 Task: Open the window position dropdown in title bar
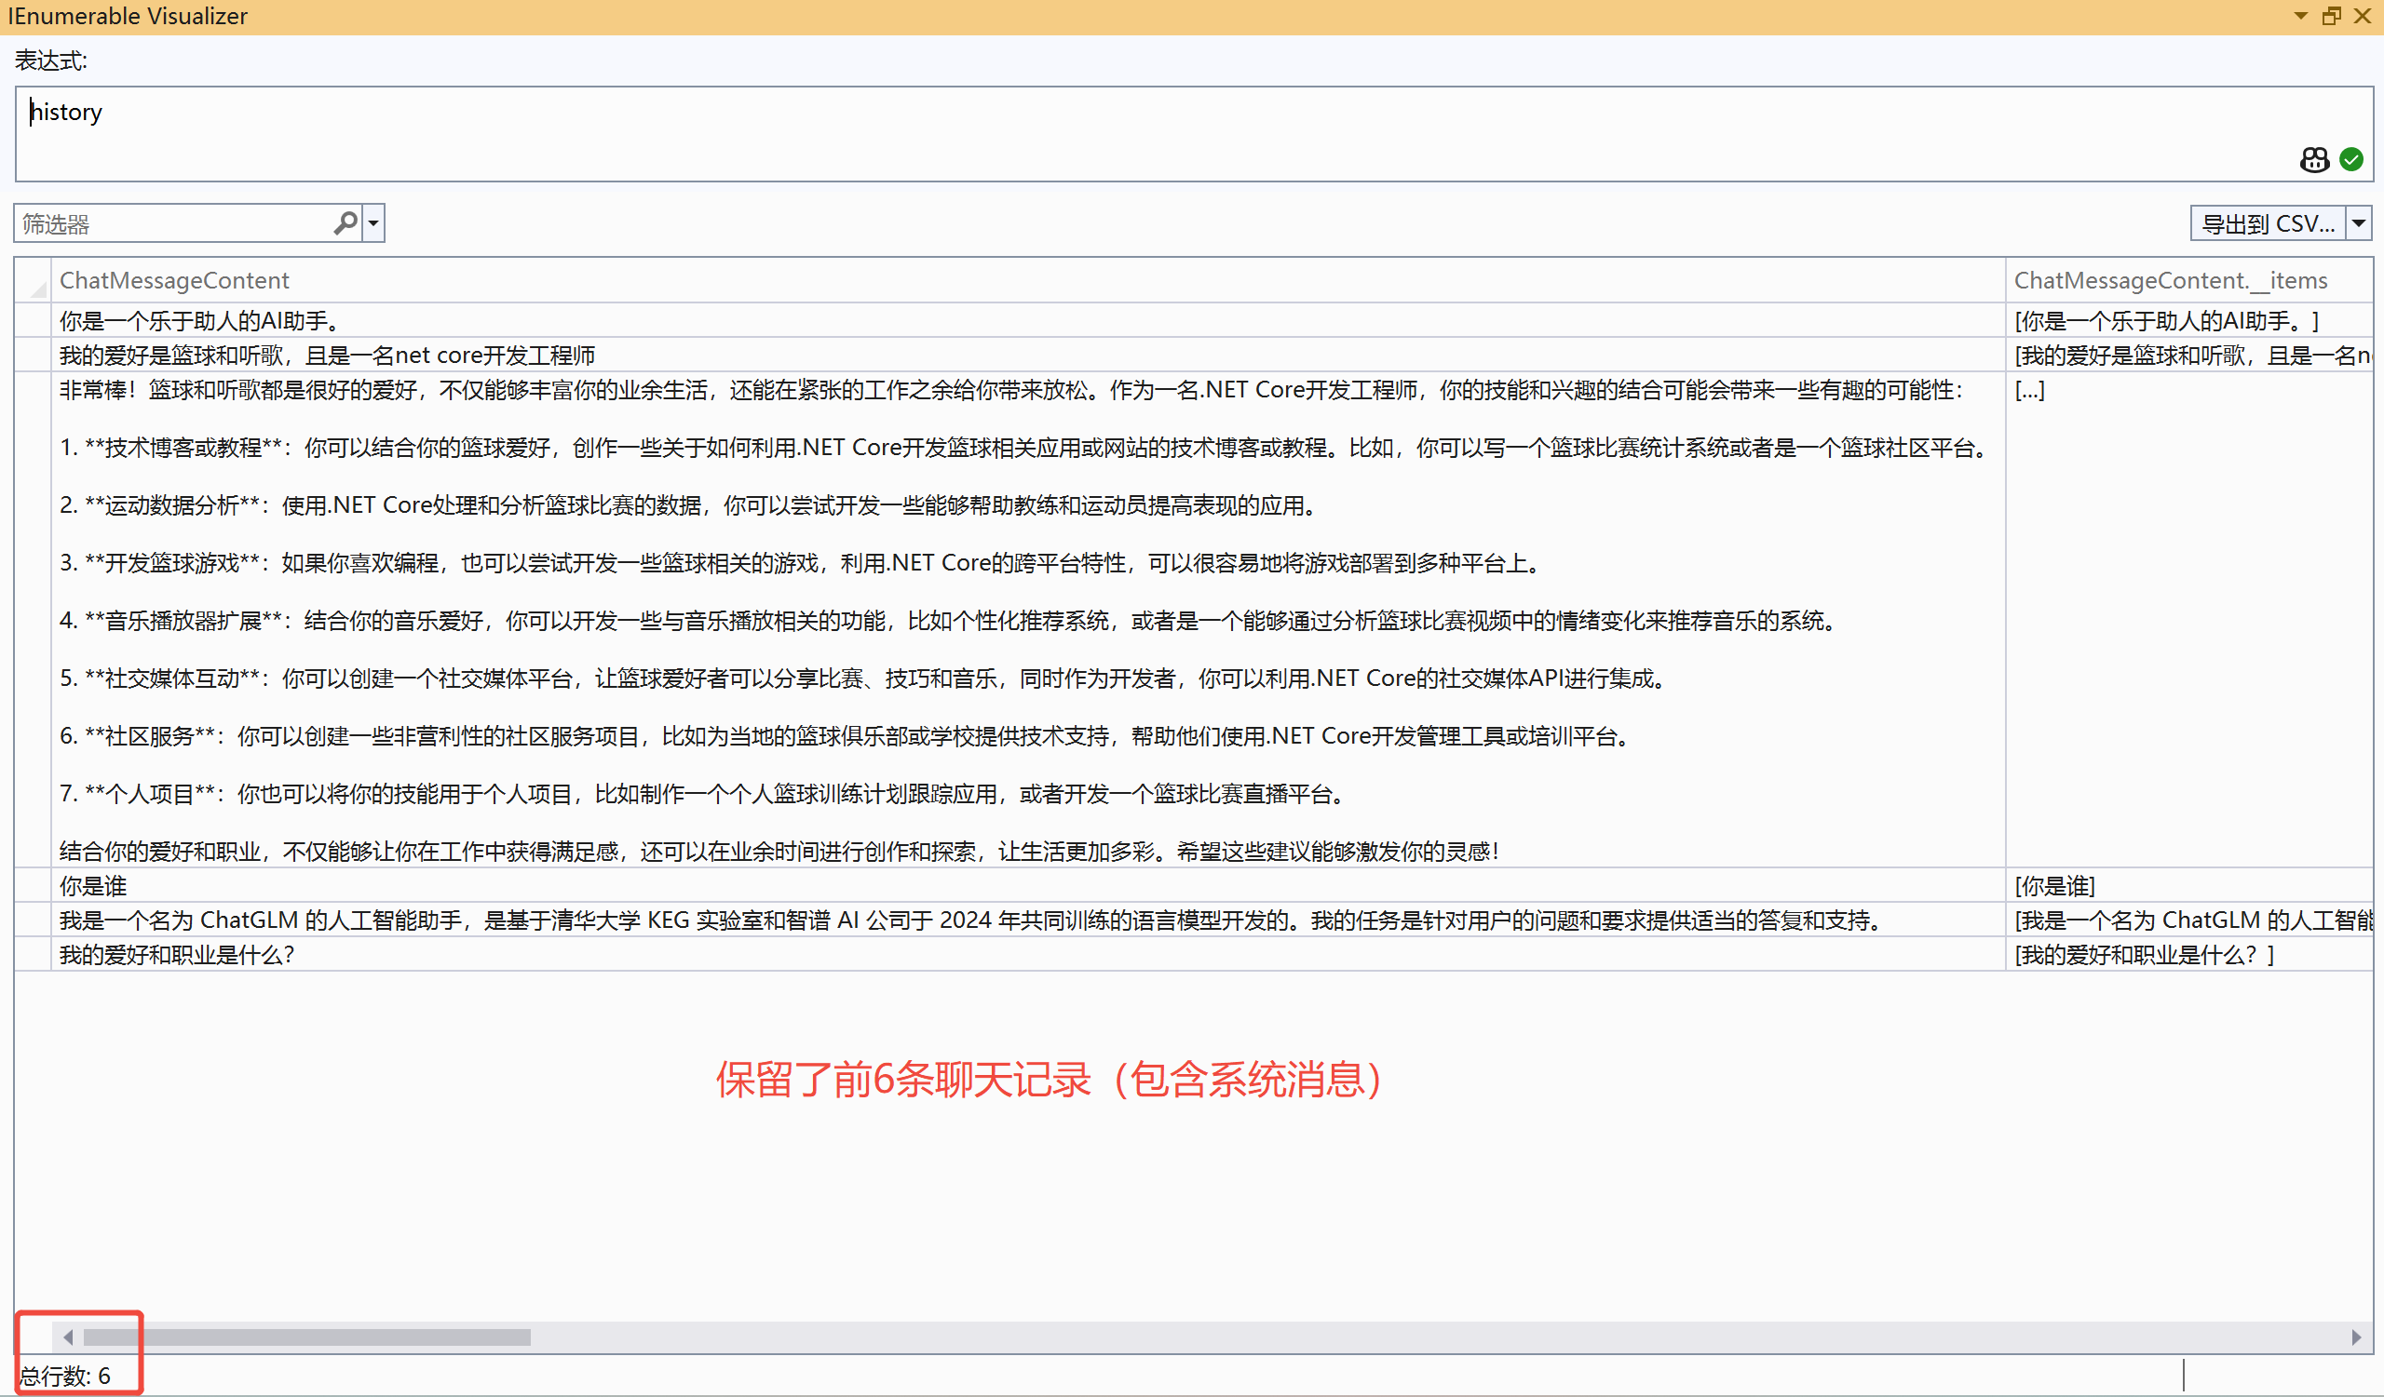[2301, 16]
